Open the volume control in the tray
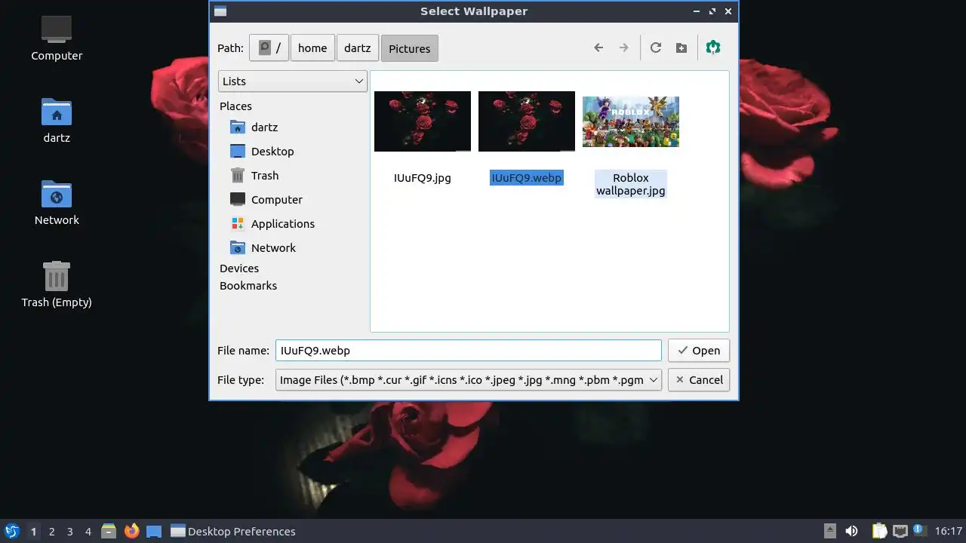 (x=851, y=531)
